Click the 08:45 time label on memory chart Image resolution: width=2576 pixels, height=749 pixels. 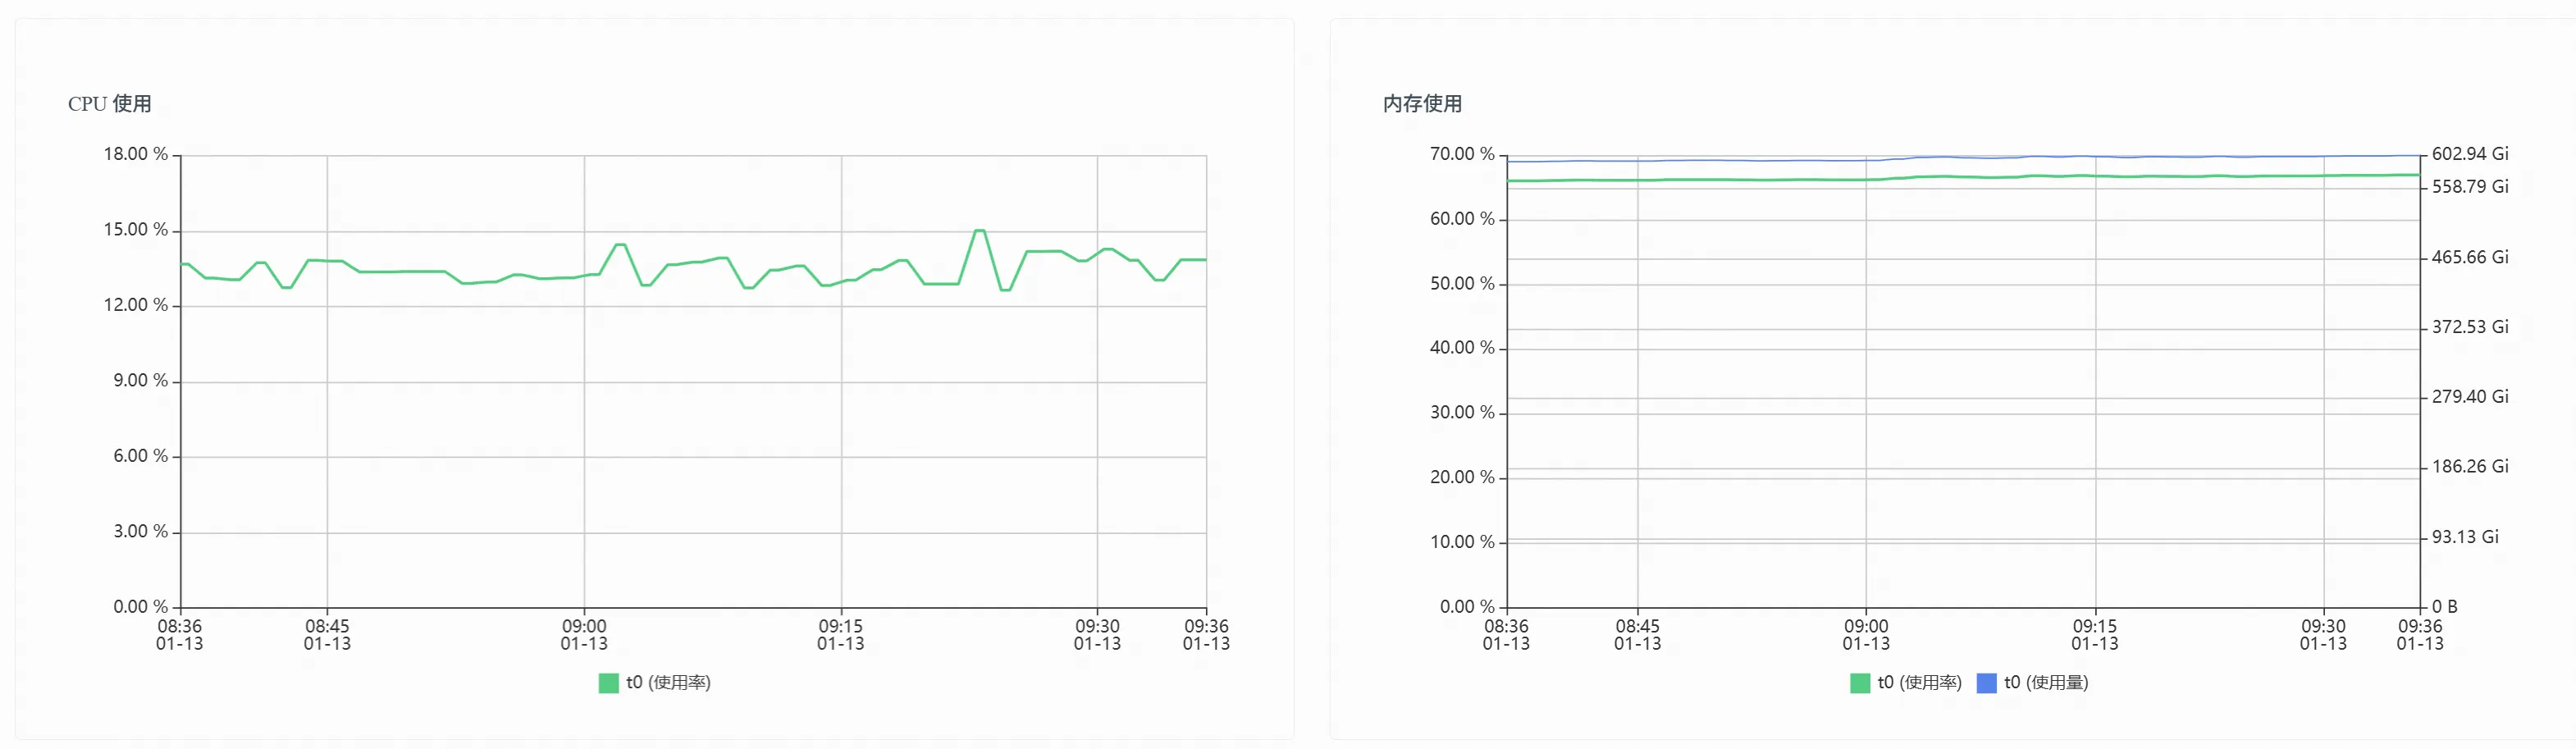pos(1637,634)
